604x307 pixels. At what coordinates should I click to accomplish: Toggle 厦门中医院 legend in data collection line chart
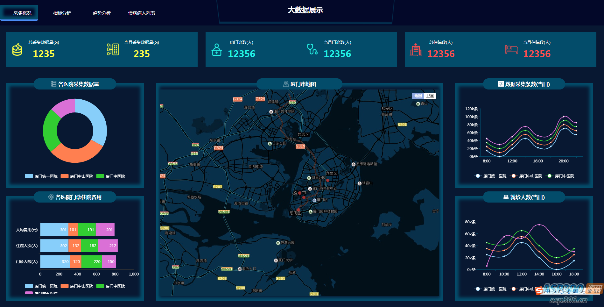point(560,176)
